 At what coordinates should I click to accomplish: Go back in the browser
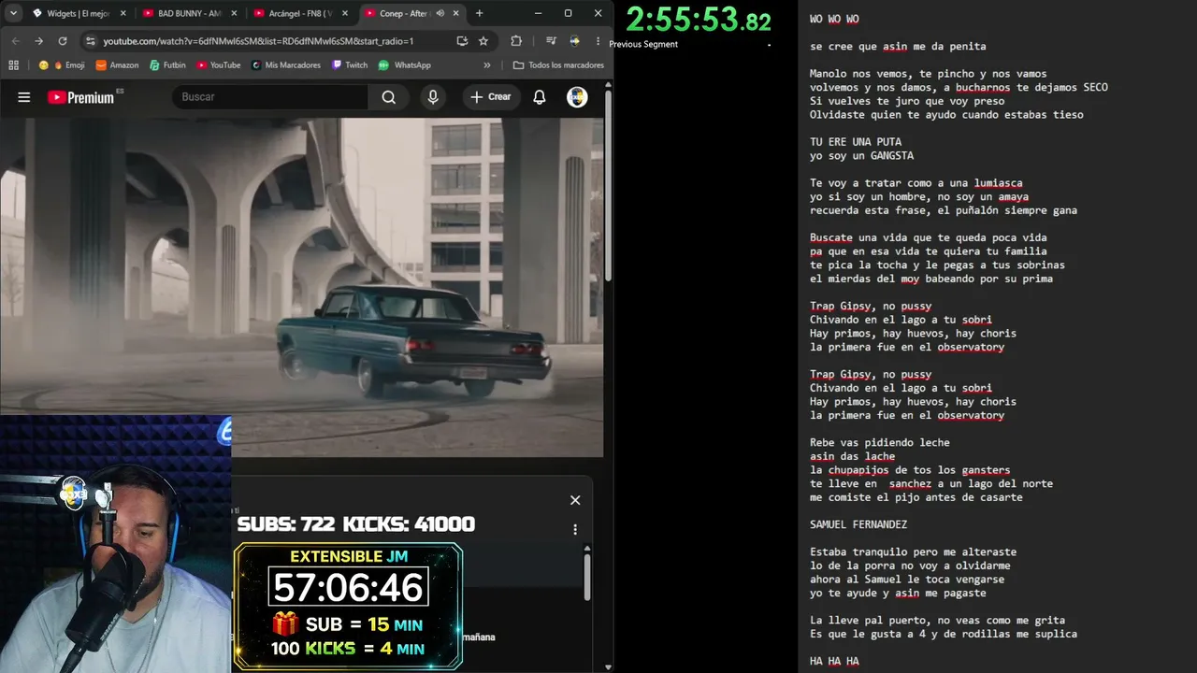tap(16, 41)
